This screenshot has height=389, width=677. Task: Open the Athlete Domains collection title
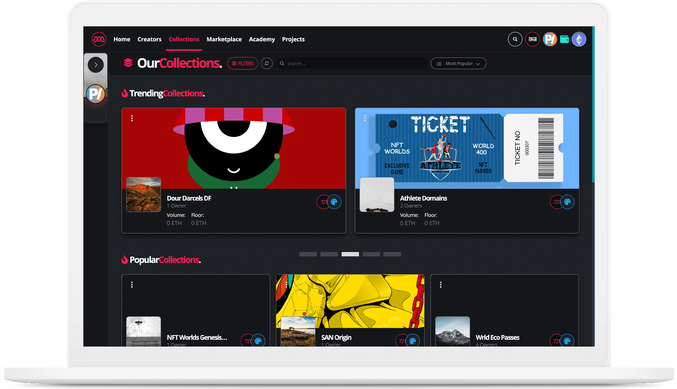pos(423,198)
